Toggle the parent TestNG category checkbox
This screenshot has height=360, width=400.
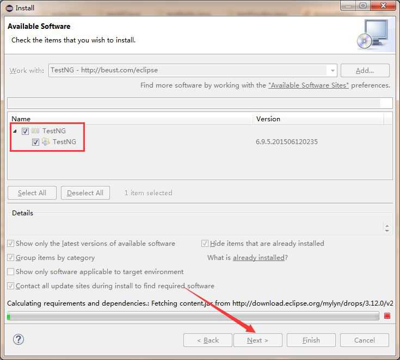point(25,131)
